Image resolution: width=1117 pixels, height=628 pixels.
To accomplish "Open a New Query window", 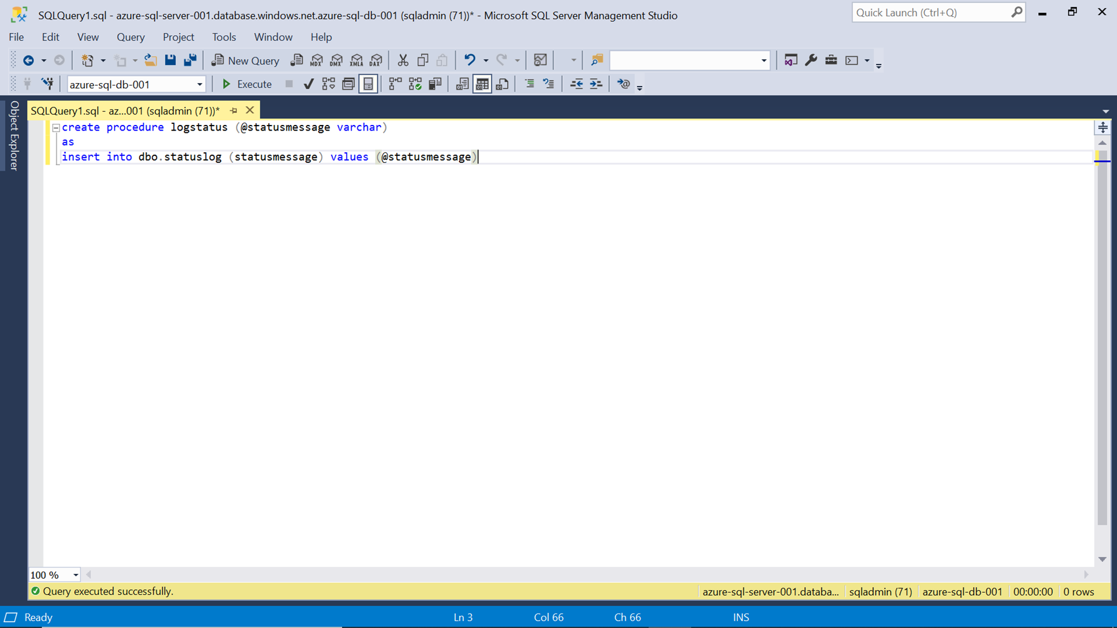I will click(245, 60).
